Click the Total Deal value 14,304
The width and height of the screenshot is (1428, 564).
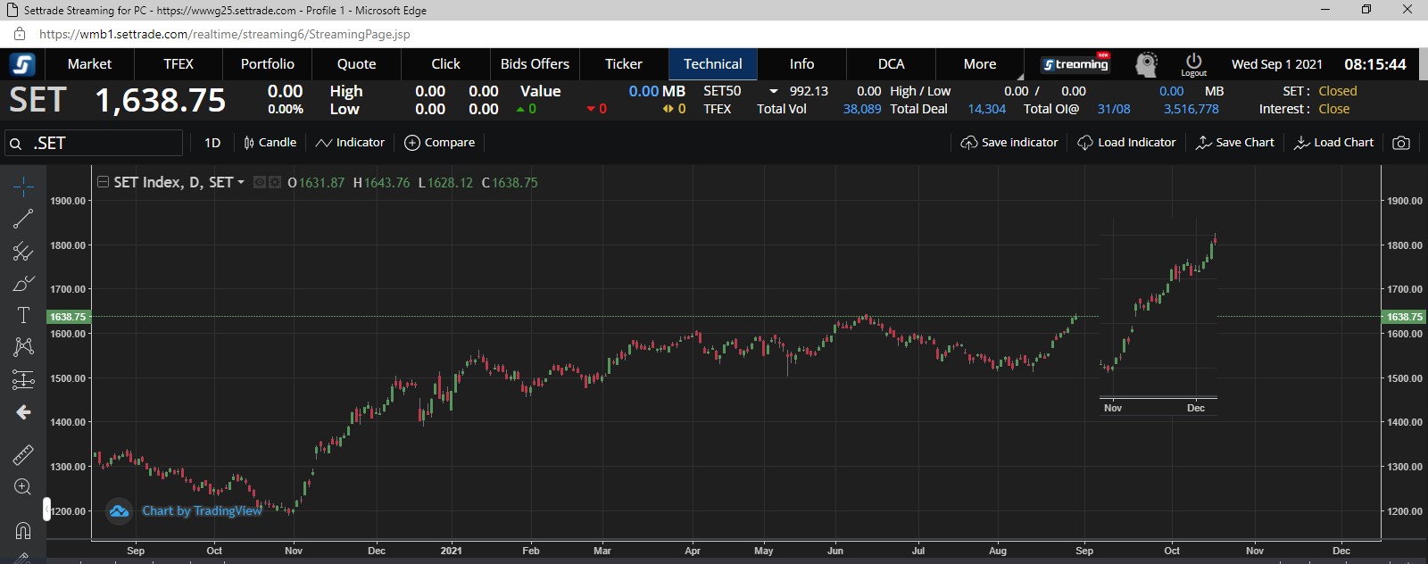tap(986, 109)
